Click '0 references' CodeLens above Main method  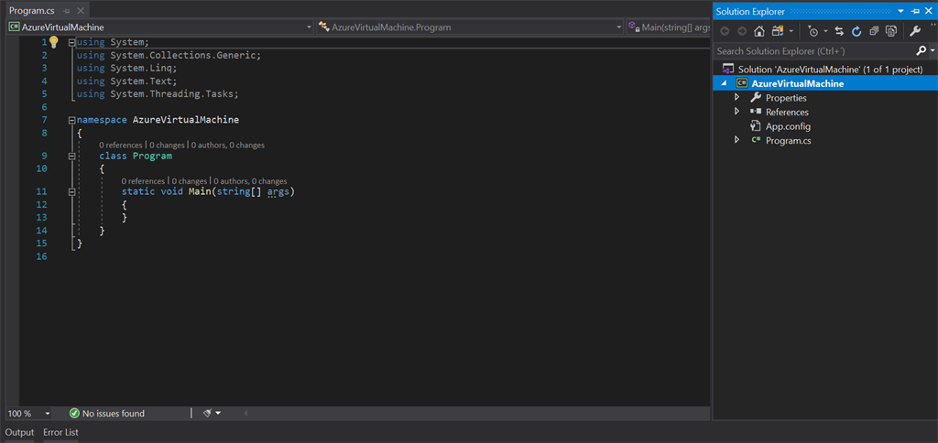(x=143, y=180)
